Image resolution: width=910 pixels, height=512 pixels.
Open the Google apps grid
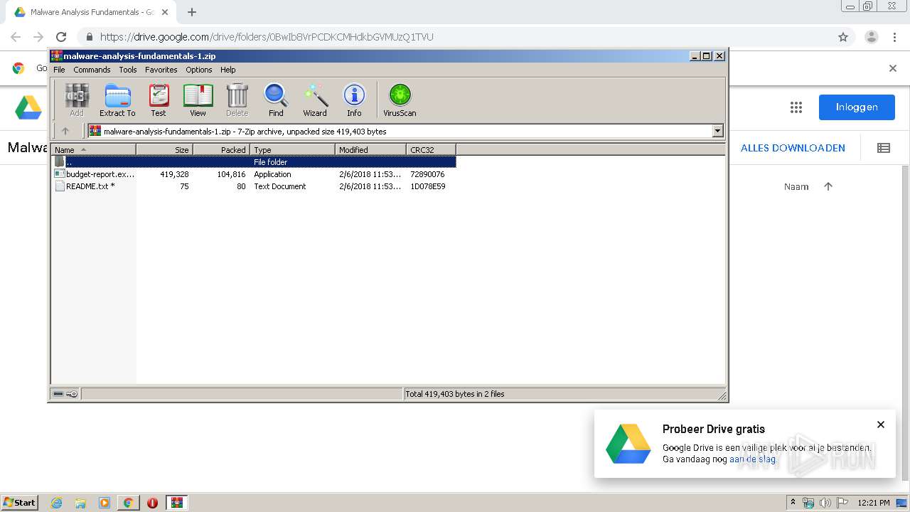[x=796, y=107]
